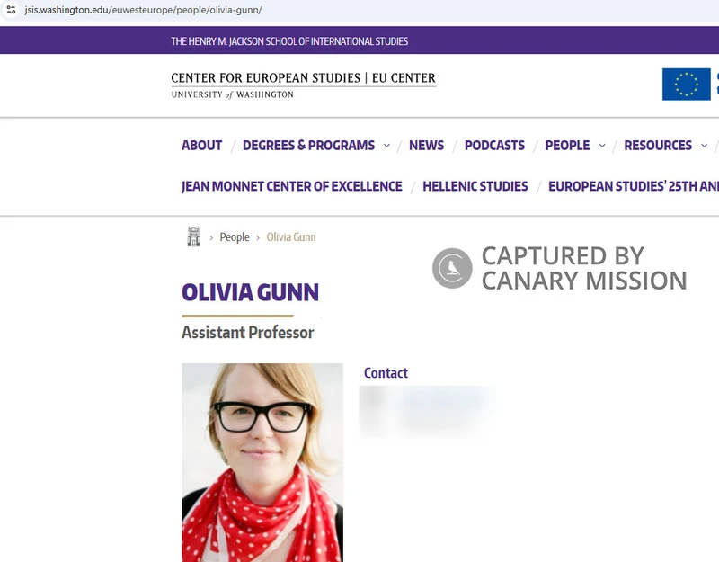Click the URL address bar text

coord(144,10)
